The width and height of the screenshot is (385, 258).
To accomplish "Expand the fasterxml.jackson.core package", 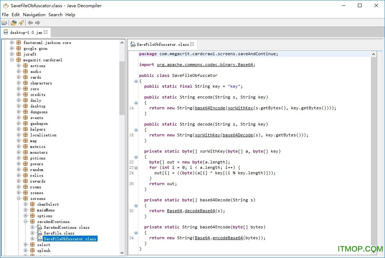I will pyautogui.click(x=12, y=42).
